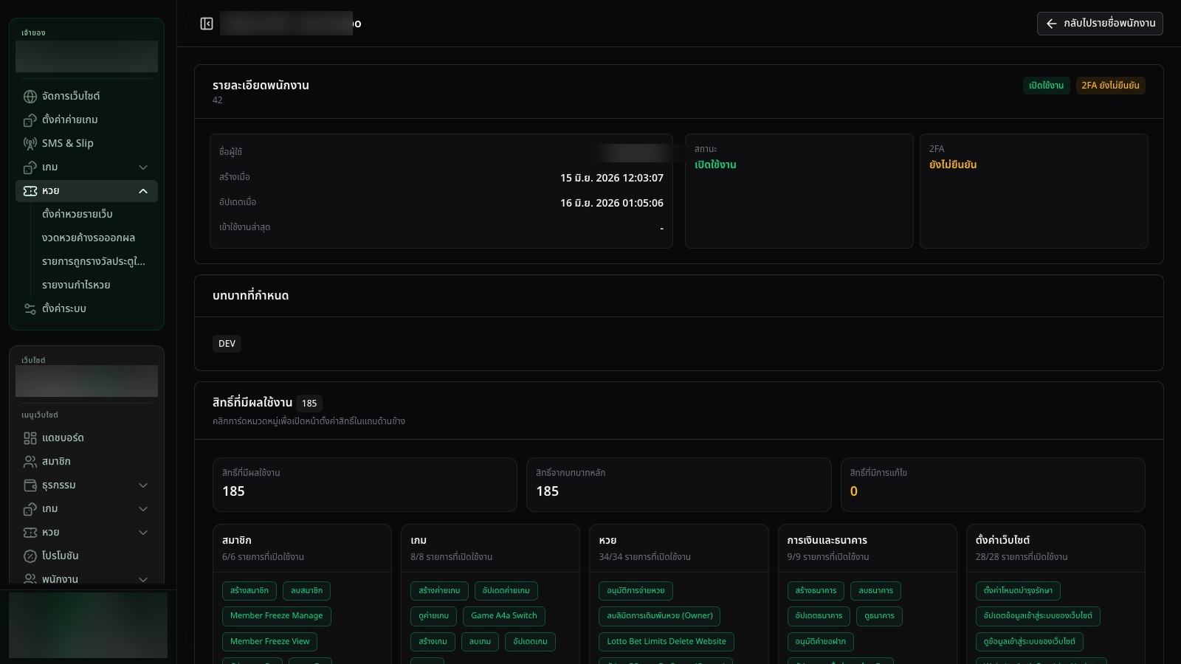Image resolution: width=1181 pixels, height=664 pixels.
Task: Expand the พนักงาน submenu chevron
Action: click(x=143, y=579)
